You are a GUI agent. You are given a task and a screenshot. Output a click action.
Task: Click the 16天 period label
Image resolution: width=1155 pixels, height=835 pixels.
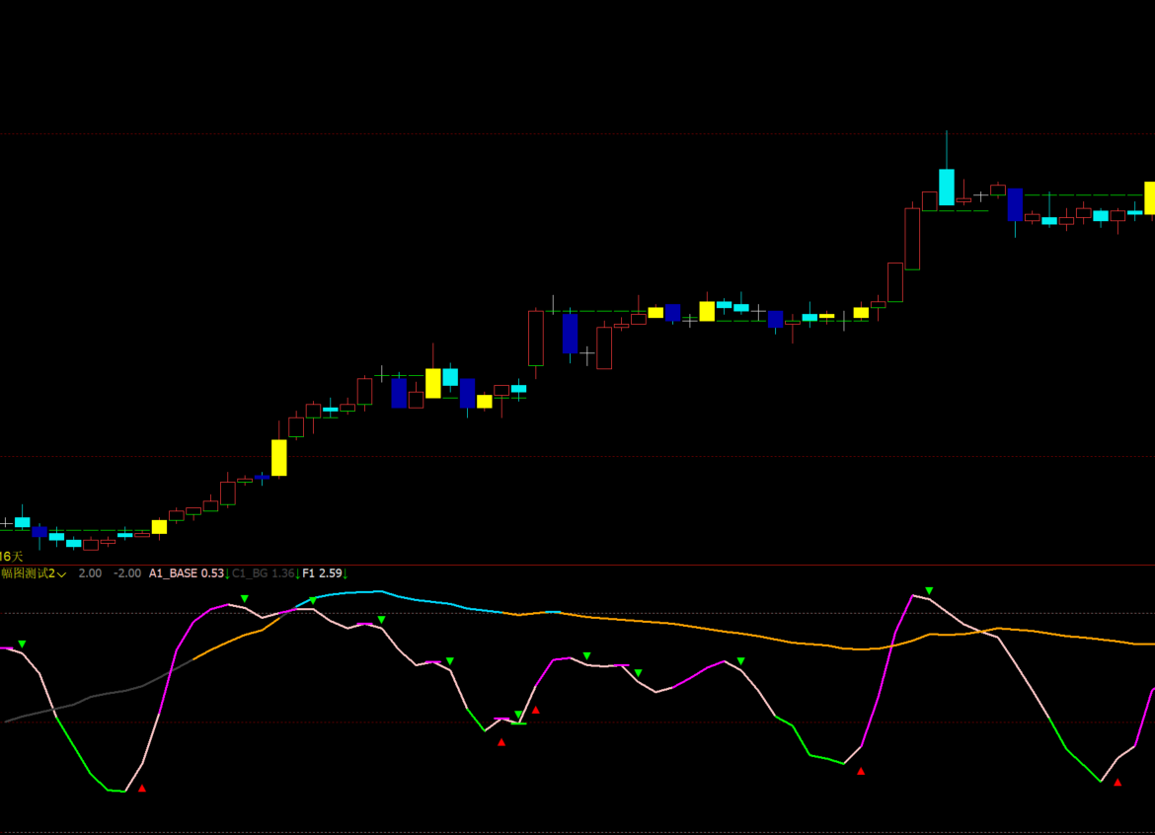11,557
